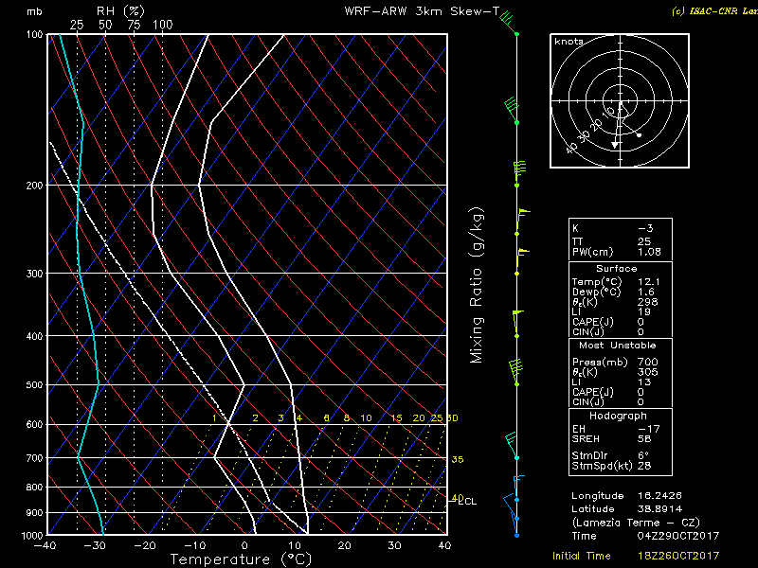Click the mixing ratio label 15
This screenshot has width=758, height=568.
coord(396,418)
